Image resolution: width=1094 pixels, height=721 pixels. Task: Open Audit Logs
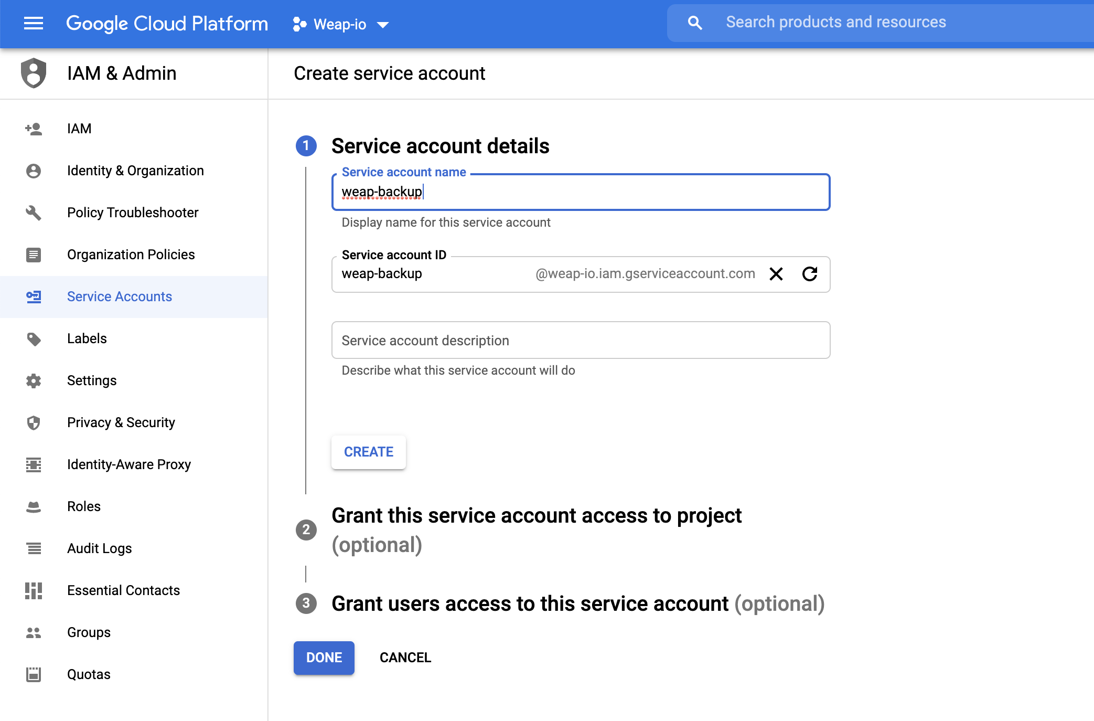[x=134, y=548]
